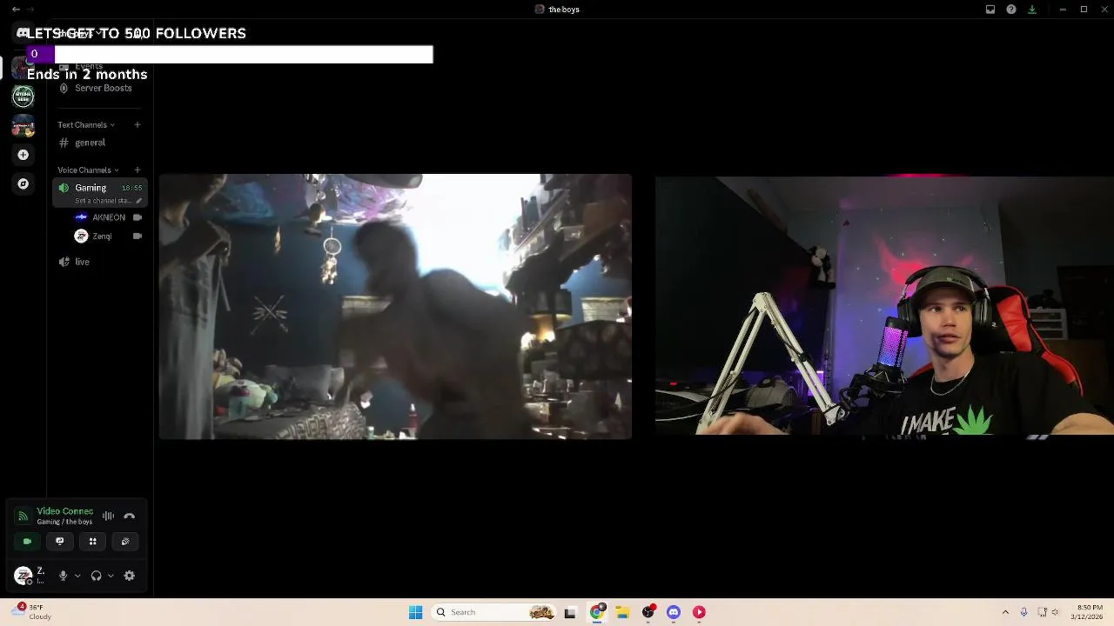Select the server icon above the Add Server button
Screen dimensions: 1114x626
[23, 126]
